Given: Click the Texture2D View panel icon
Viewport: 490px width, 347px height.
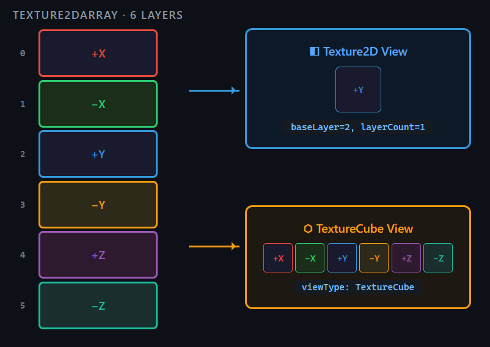Looking at the screenshot, I should [x=314, y=51].
